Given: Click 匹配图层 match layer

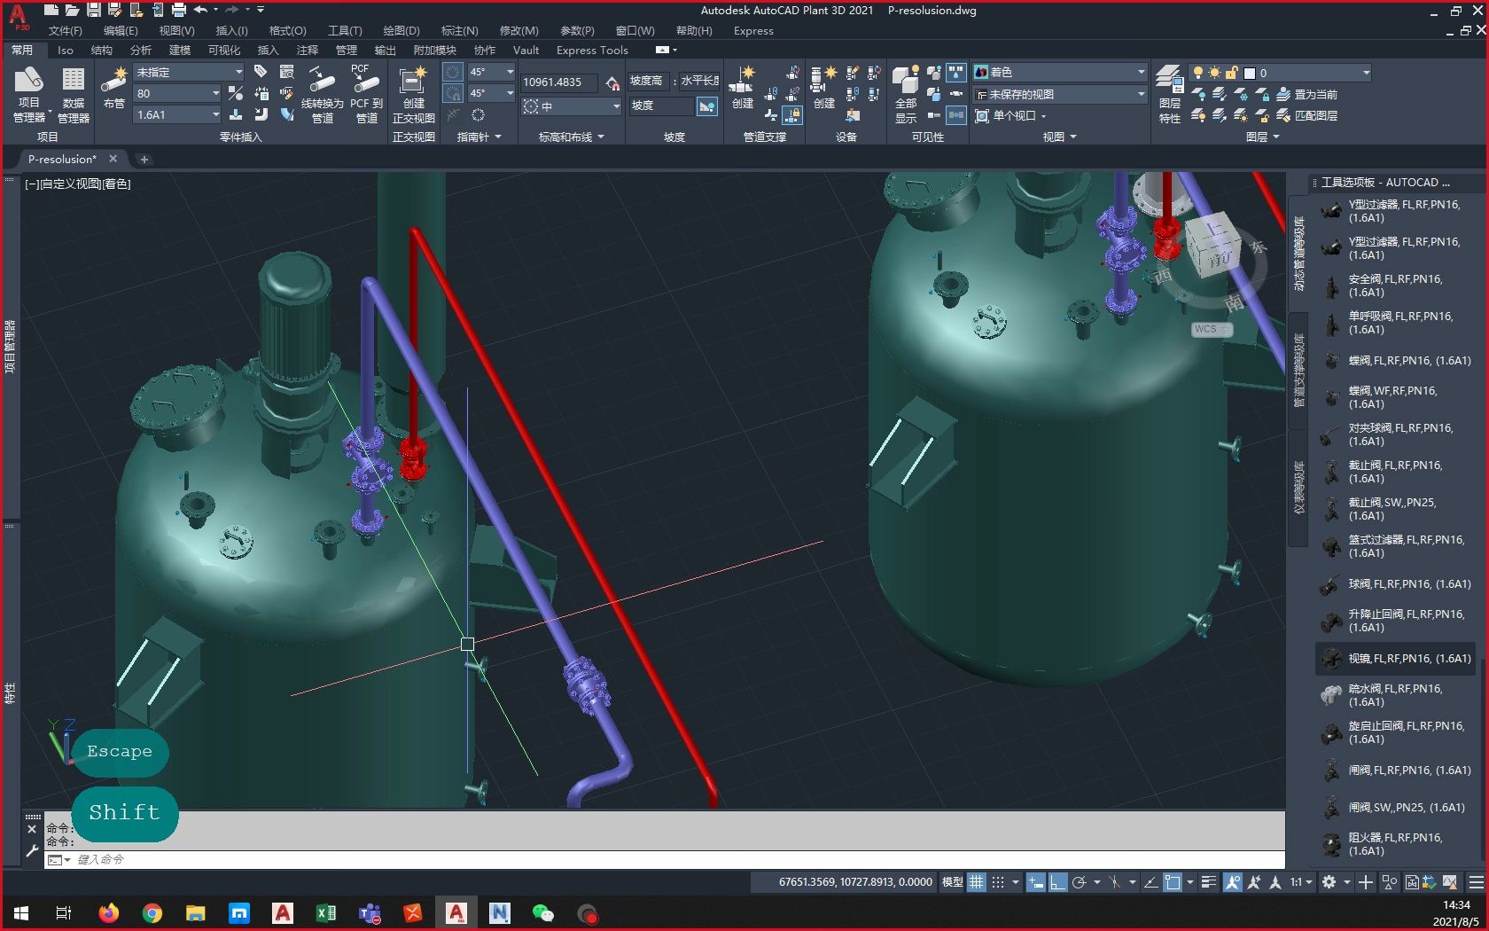Looking at the screenshot, I should pos(1306,115).
